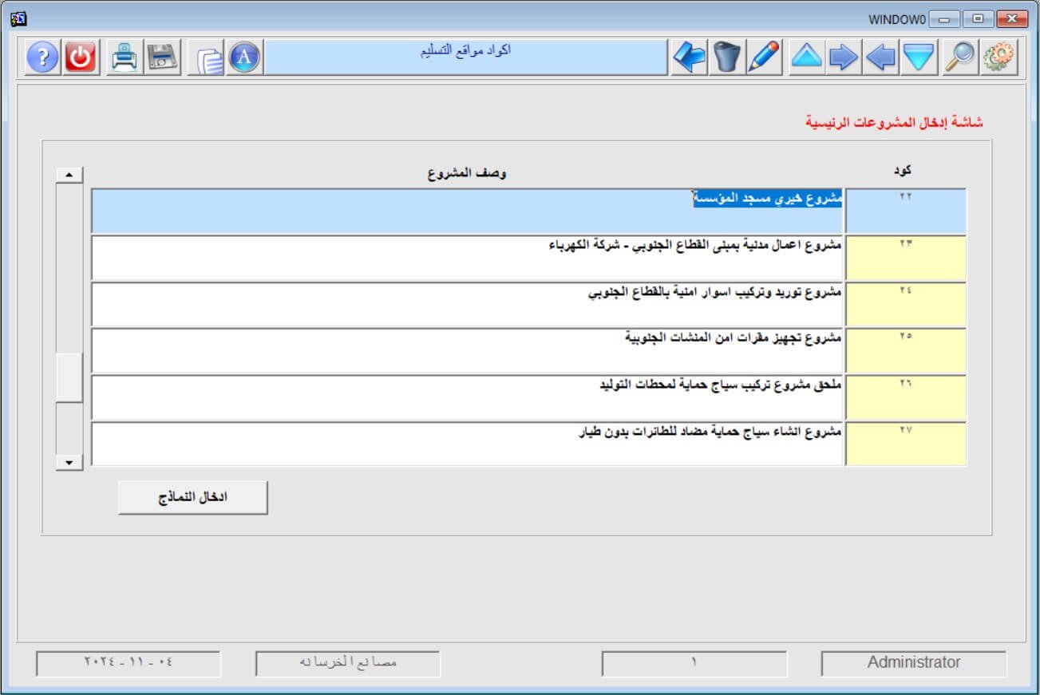Viewport: 1040px width, 695px height.
Task: Click the ادخال النماذج button
Action: point(193,498)
